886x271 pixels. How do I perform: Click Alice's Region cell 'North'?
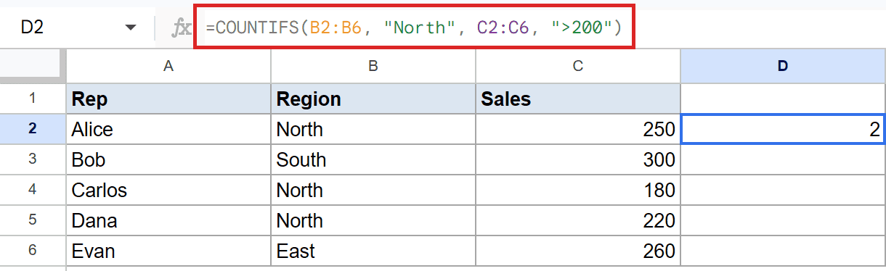click(373, 129)
